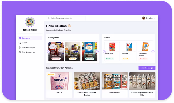Focus the Explore Categories search field
Viewport: 174px width, 103px height.
tap(66, 18)
